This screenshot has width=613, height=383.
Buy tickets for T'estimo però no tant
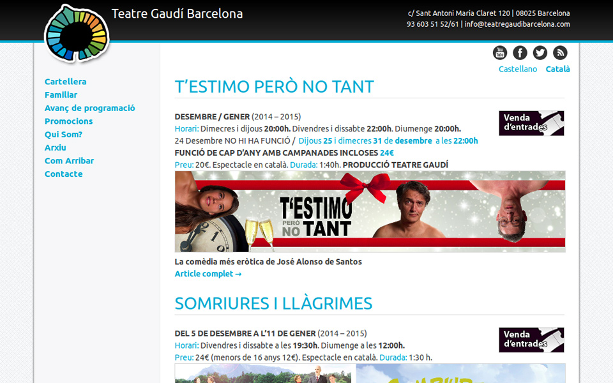(531, 123)
